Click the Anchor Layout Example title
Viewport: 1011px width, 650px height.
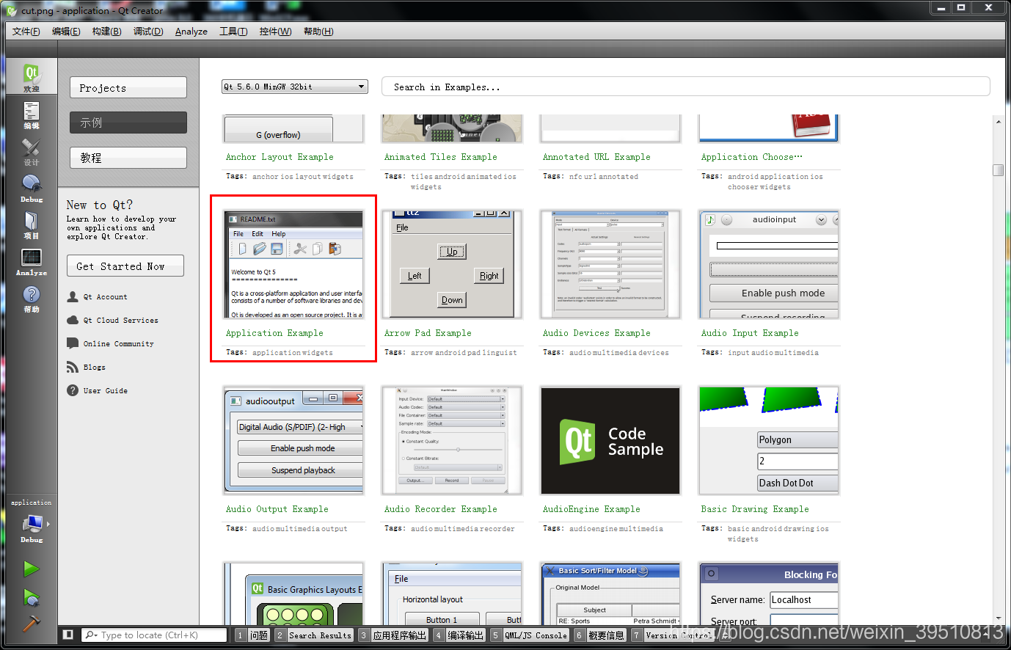(x=280, y=157)
